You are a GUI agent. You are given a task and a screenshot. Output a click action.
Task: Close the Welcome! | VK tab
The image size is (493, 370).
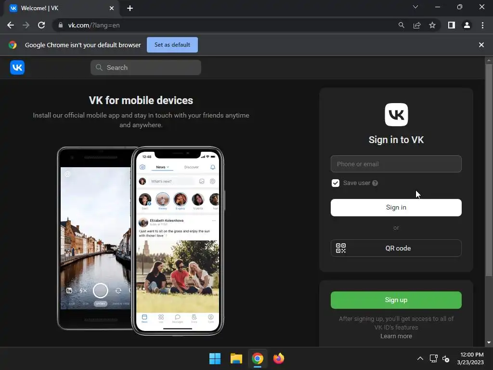(x=112, y=8)
